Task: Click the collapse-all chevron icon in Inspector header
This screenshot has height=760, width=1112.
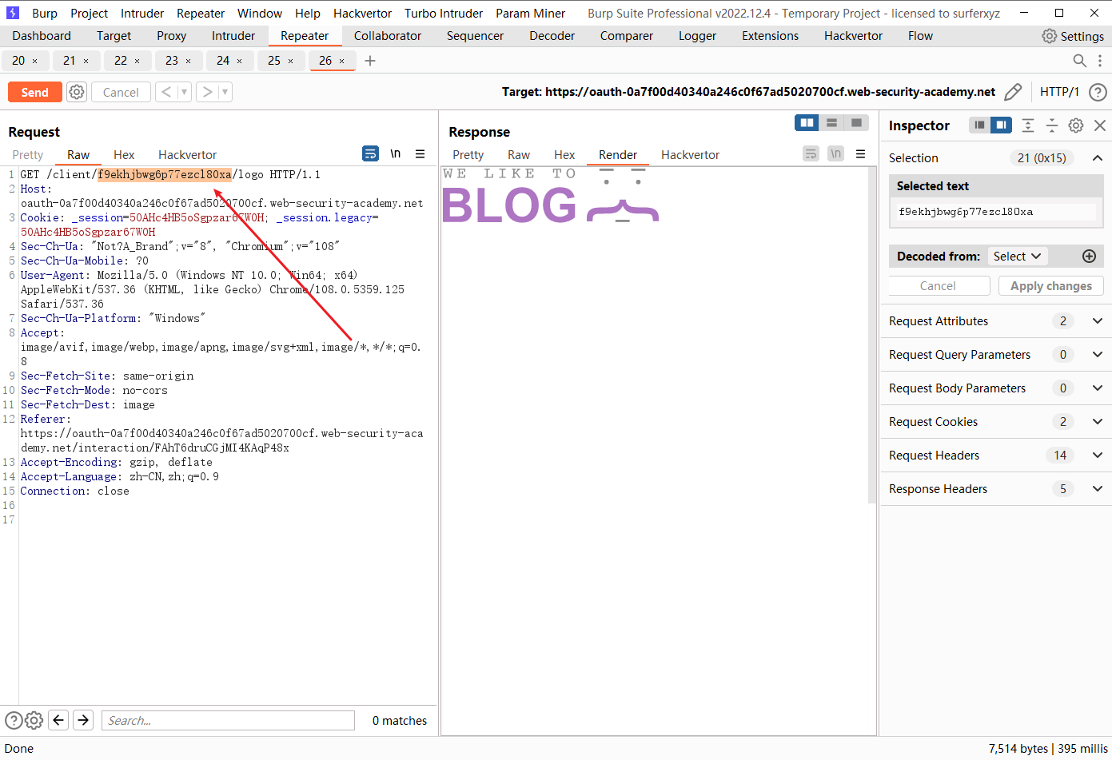Action: pos(1027,125)
